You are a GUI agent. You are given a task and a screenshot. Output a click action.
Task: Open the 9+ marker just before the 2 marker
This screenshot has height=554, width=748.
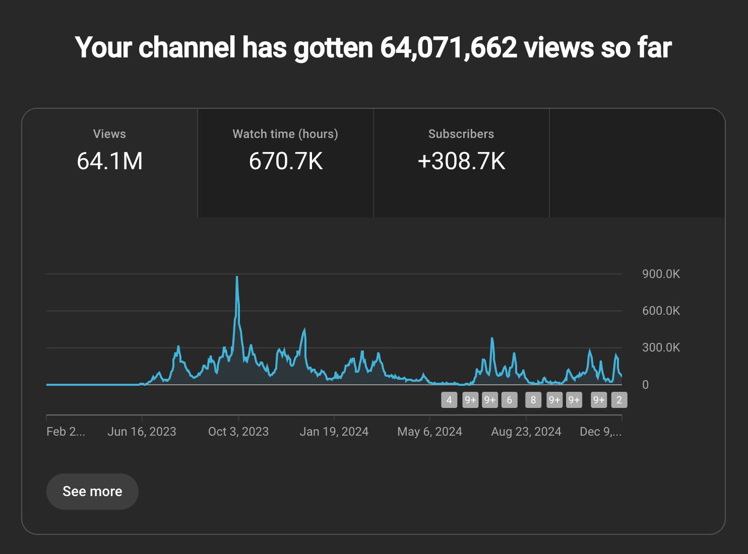pyautogui.click(x=599, y=400)
